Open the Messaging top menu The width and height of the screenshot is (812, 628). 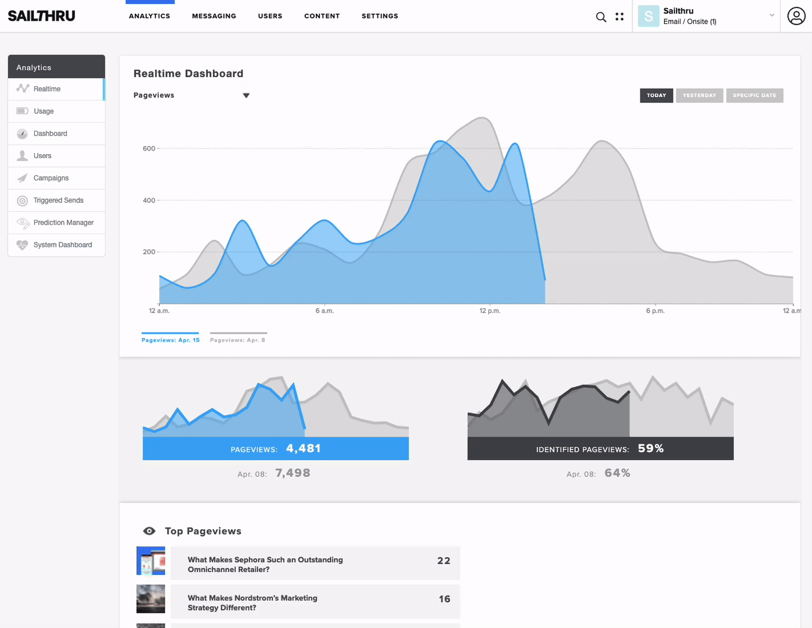click(x=214, y=16)
